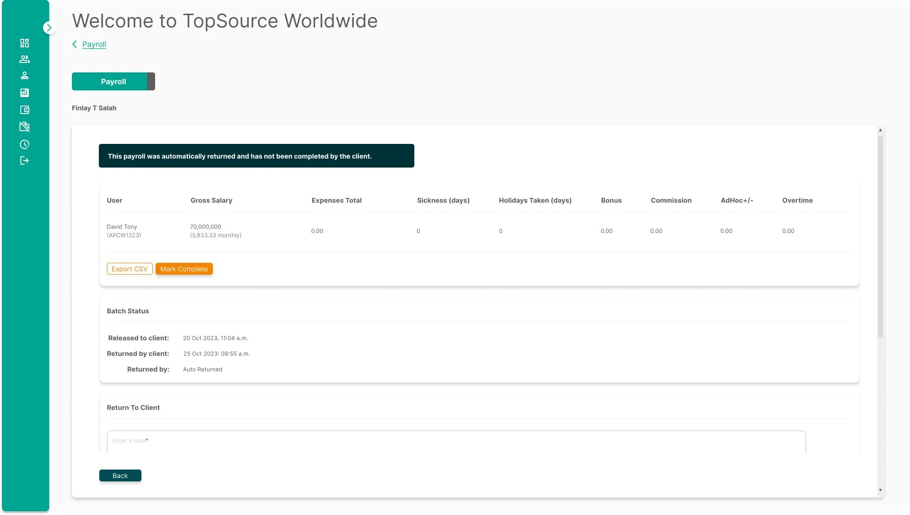Select the David Tony table row
Viewport: 910px width, 515px height.
coord(331,231)
